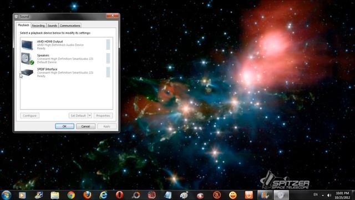Open the eye icon in taskbar

[x=200, y=195]
